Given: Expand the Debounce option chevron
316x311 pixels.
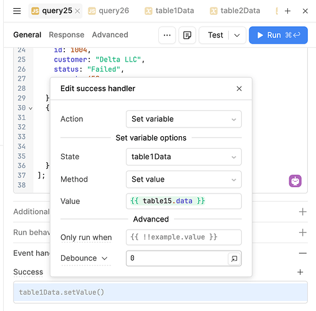Looking at the screenshot, I should coord(105,258).
